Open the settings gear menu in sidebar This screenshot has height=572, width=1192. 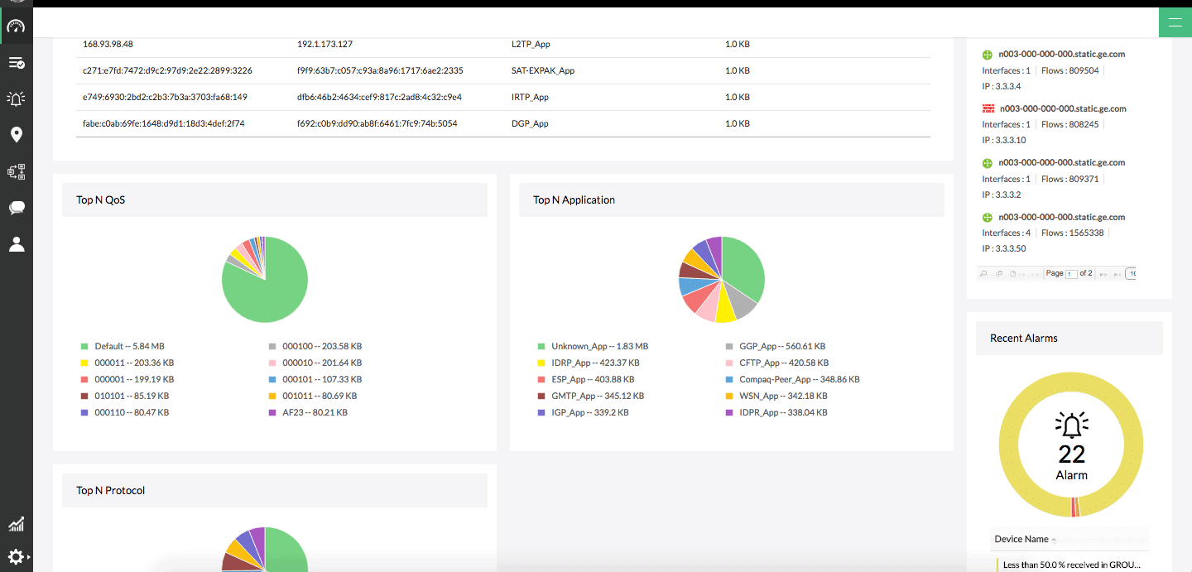tap(17, 557)
